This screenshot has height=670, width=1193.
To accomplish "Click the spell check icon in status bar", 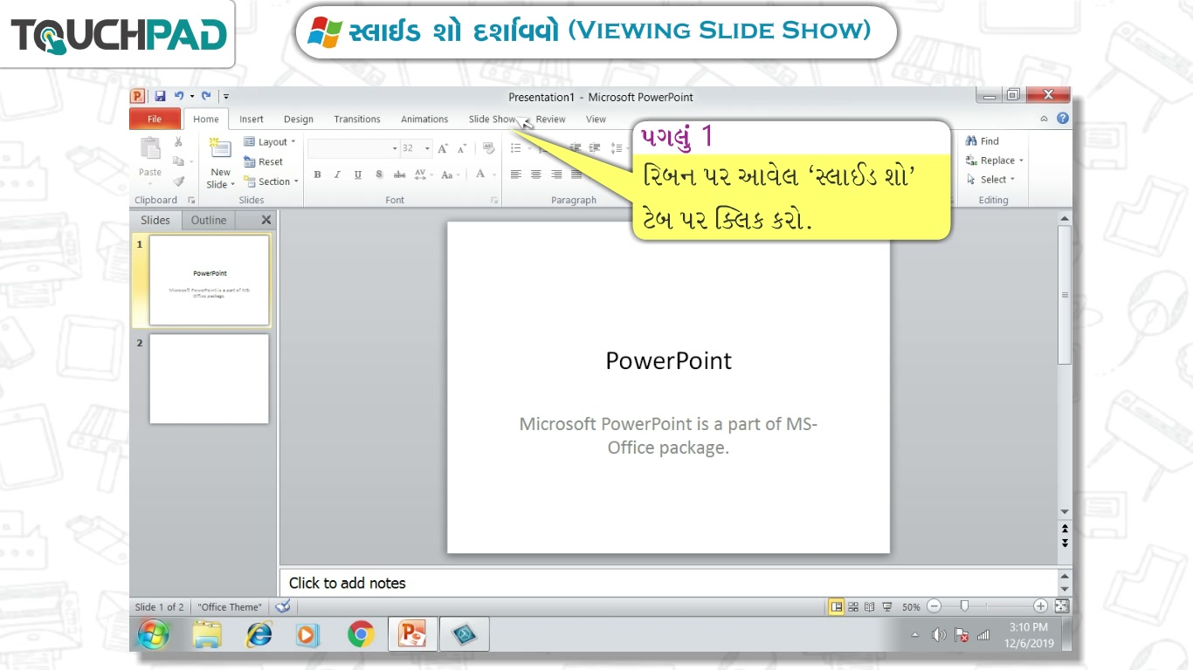I will (x=282, y=606).
